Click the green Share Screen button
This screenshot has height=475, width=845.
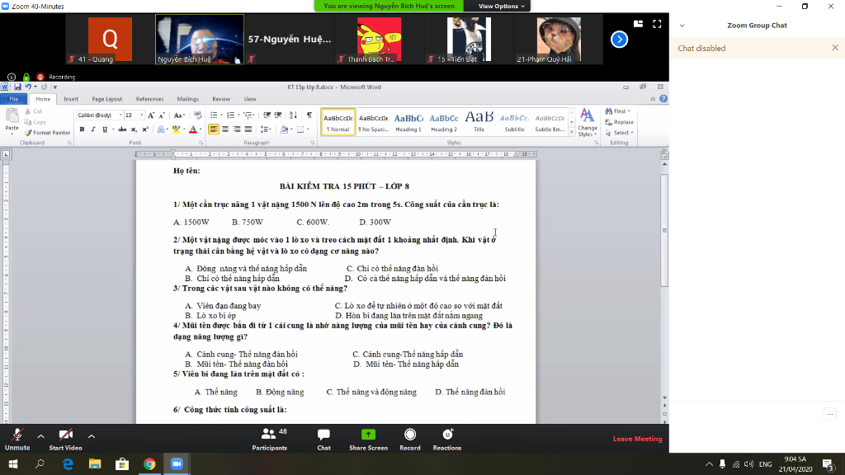[x=368, y=440]
